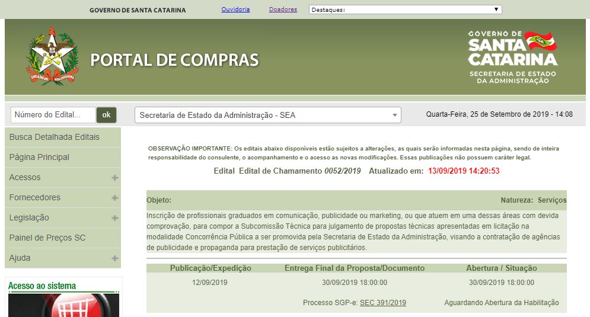Viewport: 590px width, 317px height.
Task: Click the Ouvidoria link
Action: [235, 9]
